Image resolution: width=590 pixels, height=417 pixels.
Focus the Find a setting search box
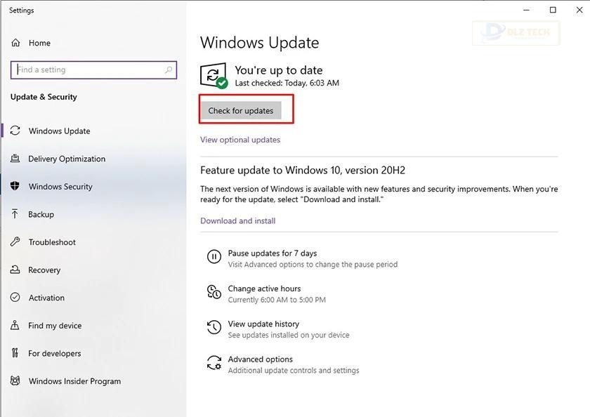pos(93,70)
